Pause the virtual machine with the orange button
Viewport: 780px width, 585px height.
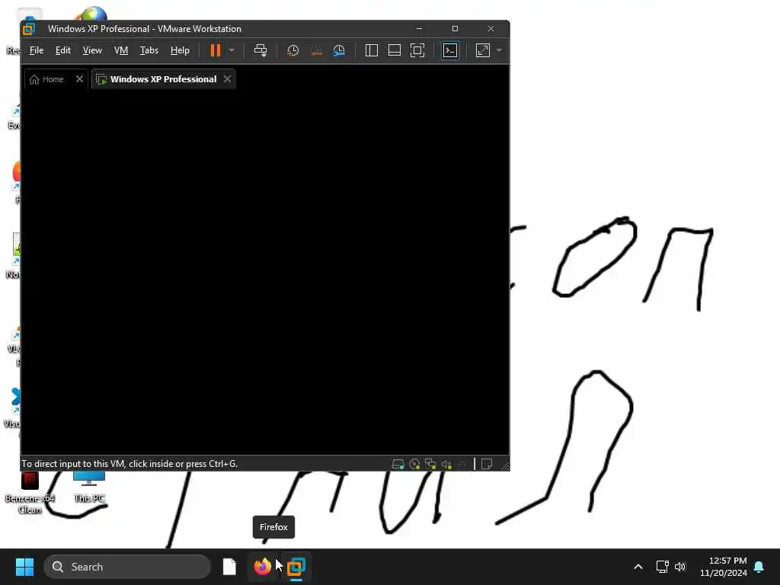pyautogui.click(x=215, y=50)
